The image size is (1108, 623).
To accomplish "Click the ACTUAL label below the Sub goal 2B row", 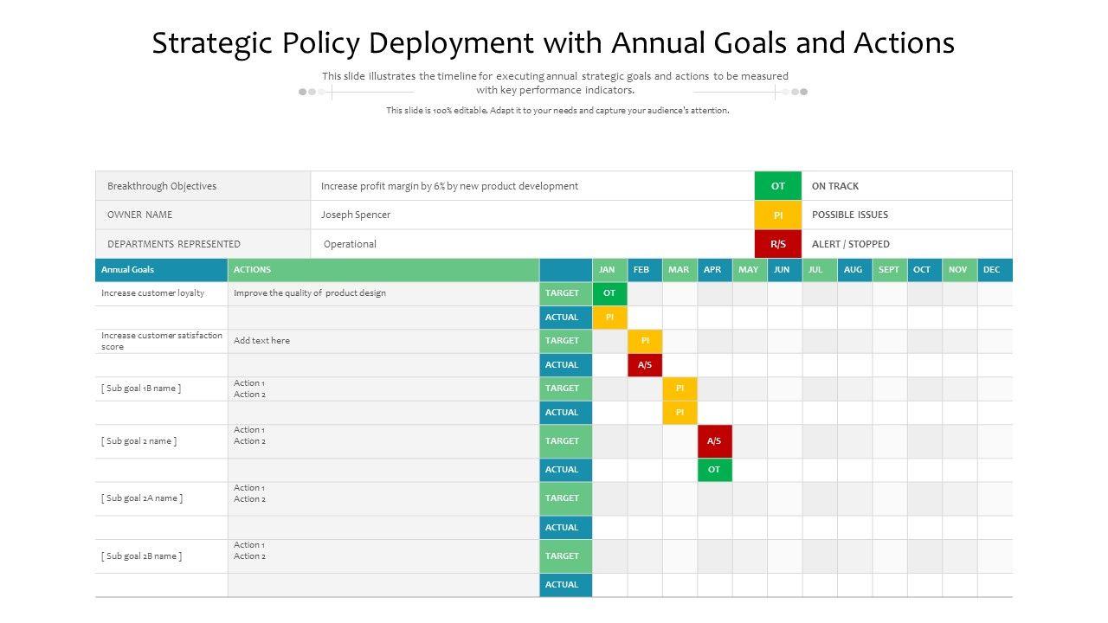I will tap(566, 585).
